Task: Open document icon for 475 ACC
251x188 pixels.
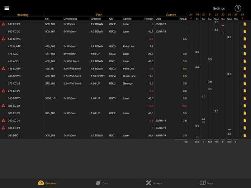Action: click(x=245, y=54)
